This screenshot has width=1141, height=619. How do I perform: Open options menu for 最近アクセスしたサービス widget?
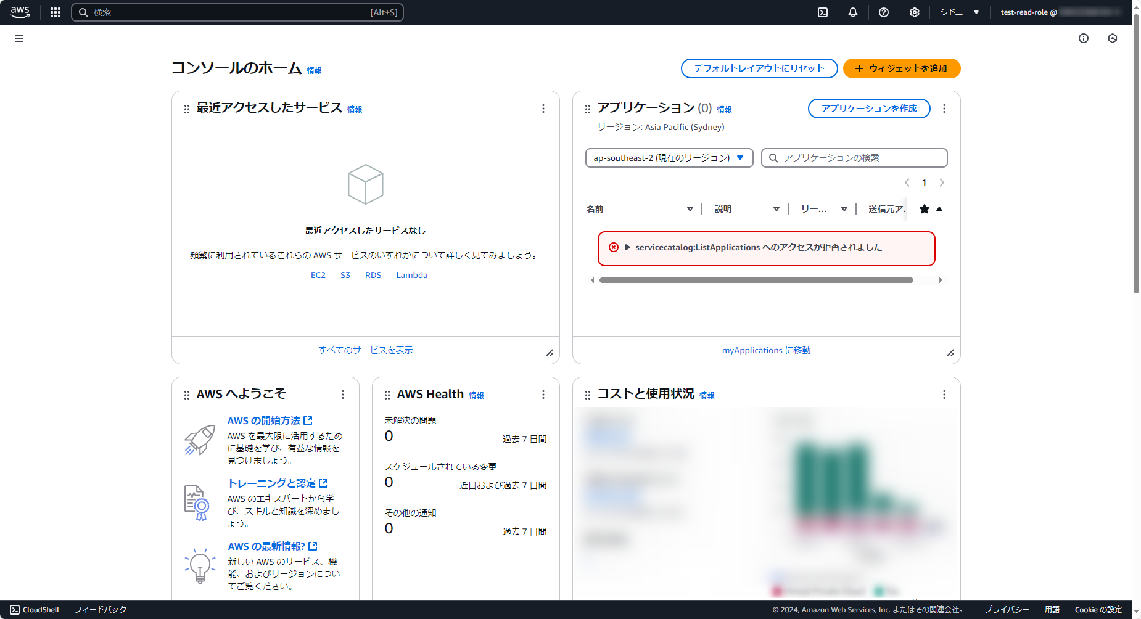[543, 109]
